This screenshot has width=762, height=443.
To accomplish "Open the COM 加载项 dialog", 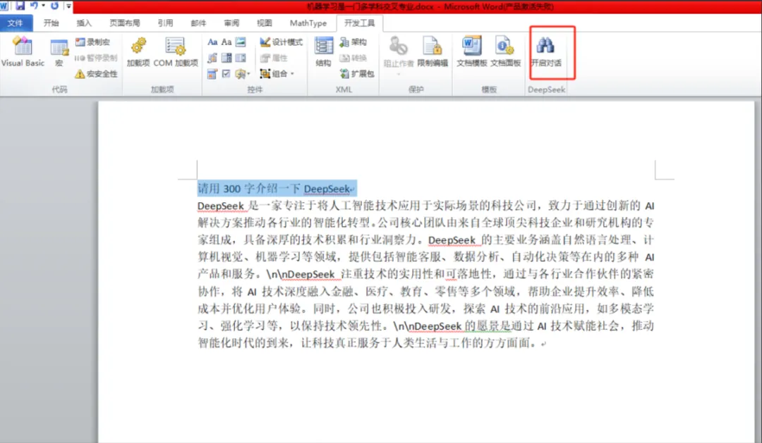I will [x=176, y=52].
